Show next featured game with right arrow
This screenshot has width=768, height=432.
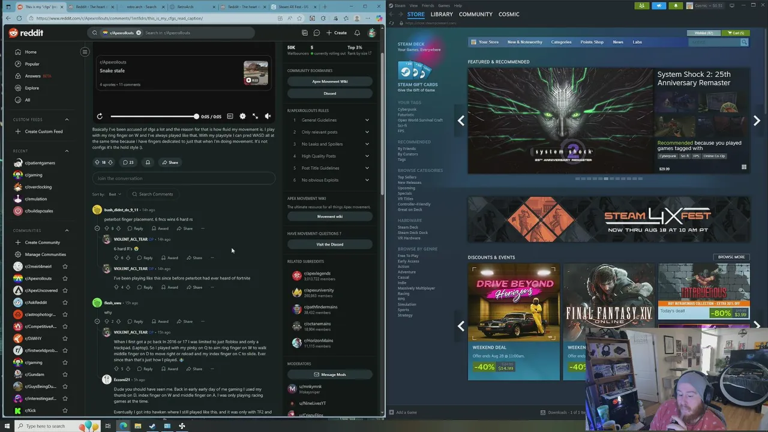coord(757,121)
